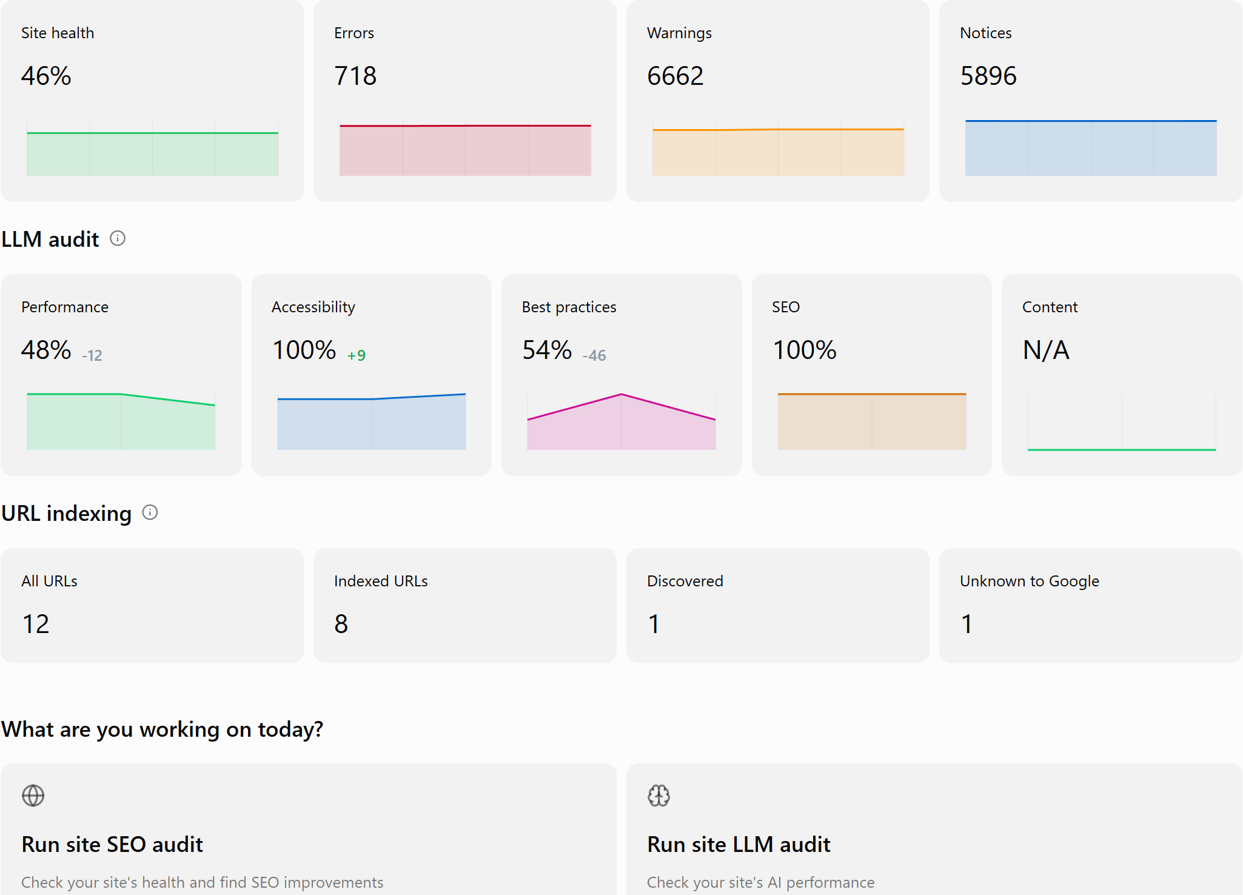Viewport: 1243px width, 895px height.
Task: Select the SEO score card
Action: coord(872,375)
